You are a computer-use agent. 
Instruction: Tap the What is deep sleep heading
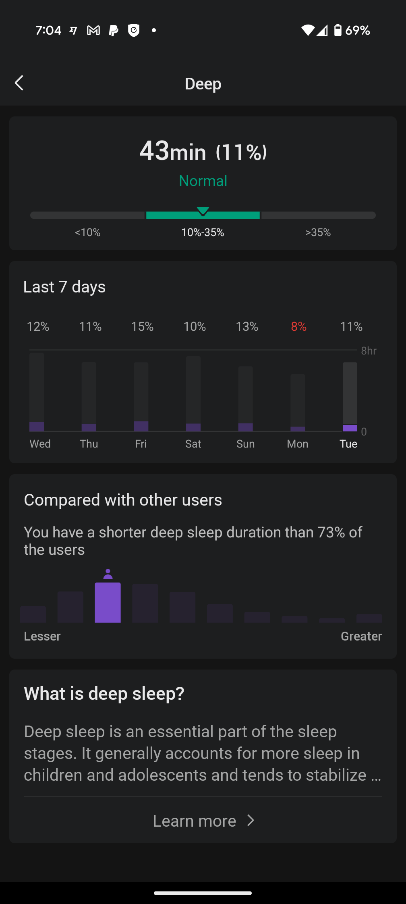coord(104,693)
